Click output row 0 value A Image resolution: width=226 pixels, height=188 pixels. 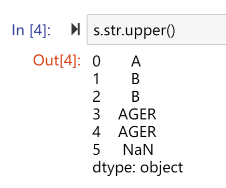[x=136, y=61]
